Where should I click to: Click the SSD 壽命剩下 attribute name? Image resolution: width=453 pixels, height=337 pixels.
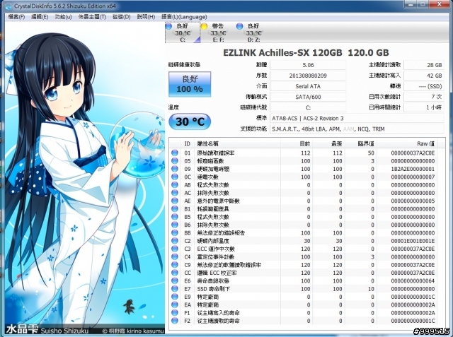(x=214, y=289)
